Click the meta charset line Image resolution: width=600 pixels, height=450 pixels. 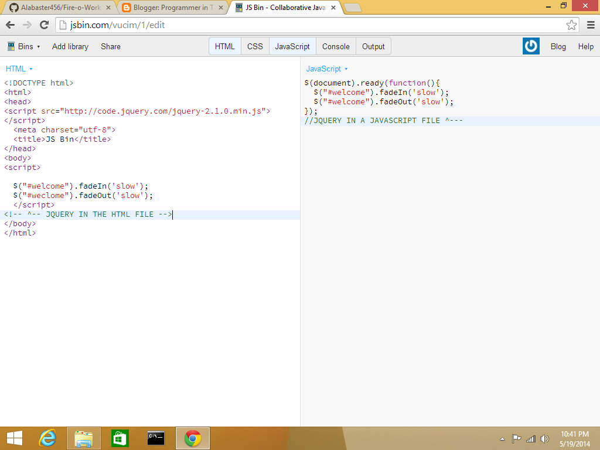tap(64, 130)
